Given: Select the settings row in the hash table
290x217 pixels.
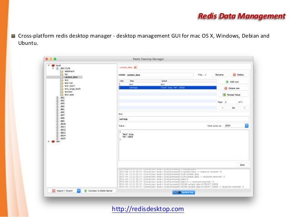Looking at the screenshot, I should pos(168,87).
